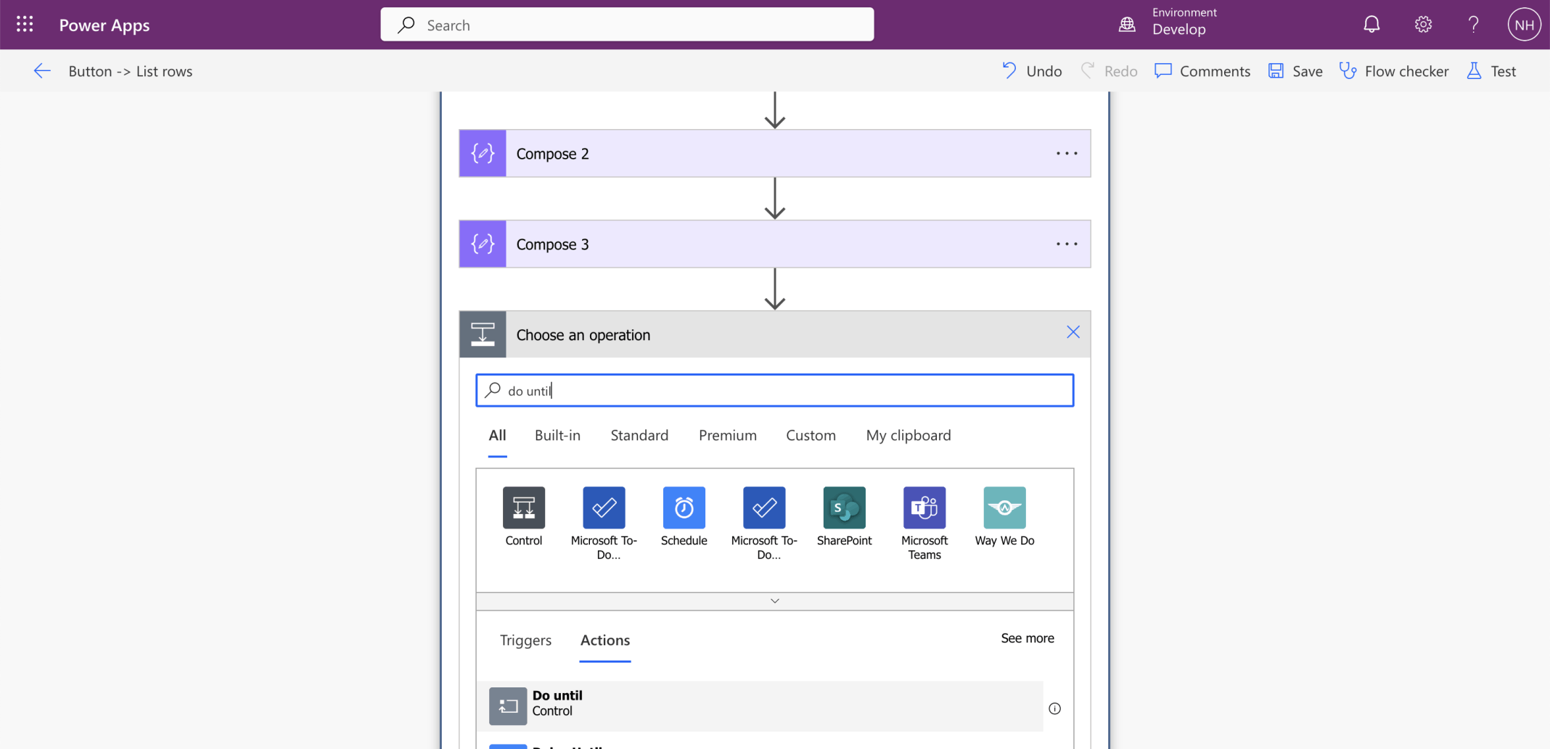Open the settings gear icon
Screen dimensions: 1550x749
pos(1422,25)
